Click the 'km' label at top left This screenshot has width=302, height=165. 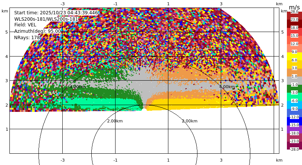(5, 11)
